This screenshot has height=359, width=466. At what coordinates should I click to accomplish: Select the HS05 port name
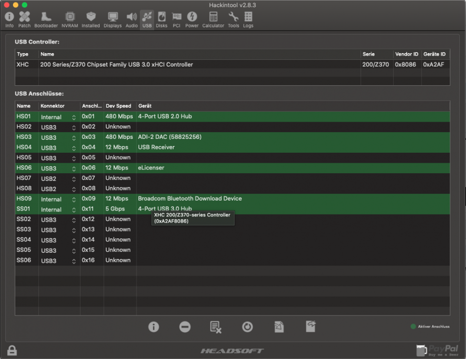click(x=24, y=157)
